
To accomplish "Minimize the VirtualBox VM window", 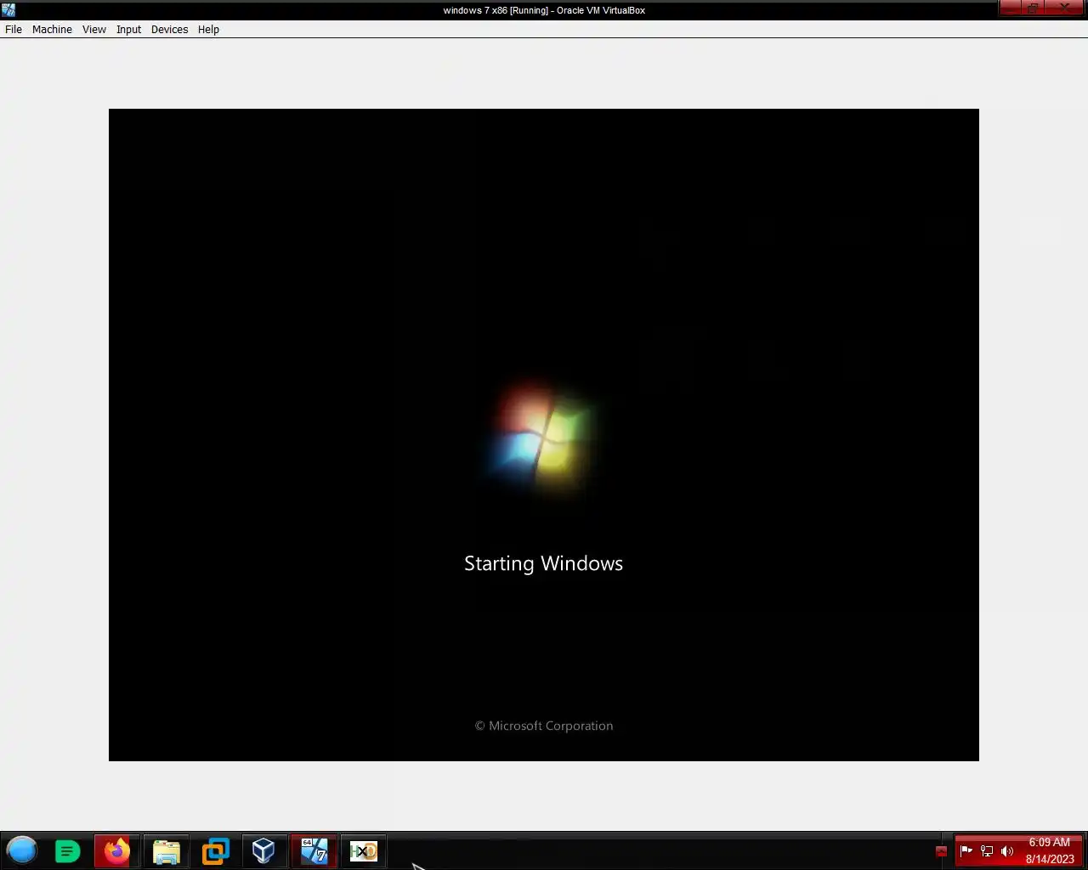I will pyautogui.click(x=1009, y=8).
